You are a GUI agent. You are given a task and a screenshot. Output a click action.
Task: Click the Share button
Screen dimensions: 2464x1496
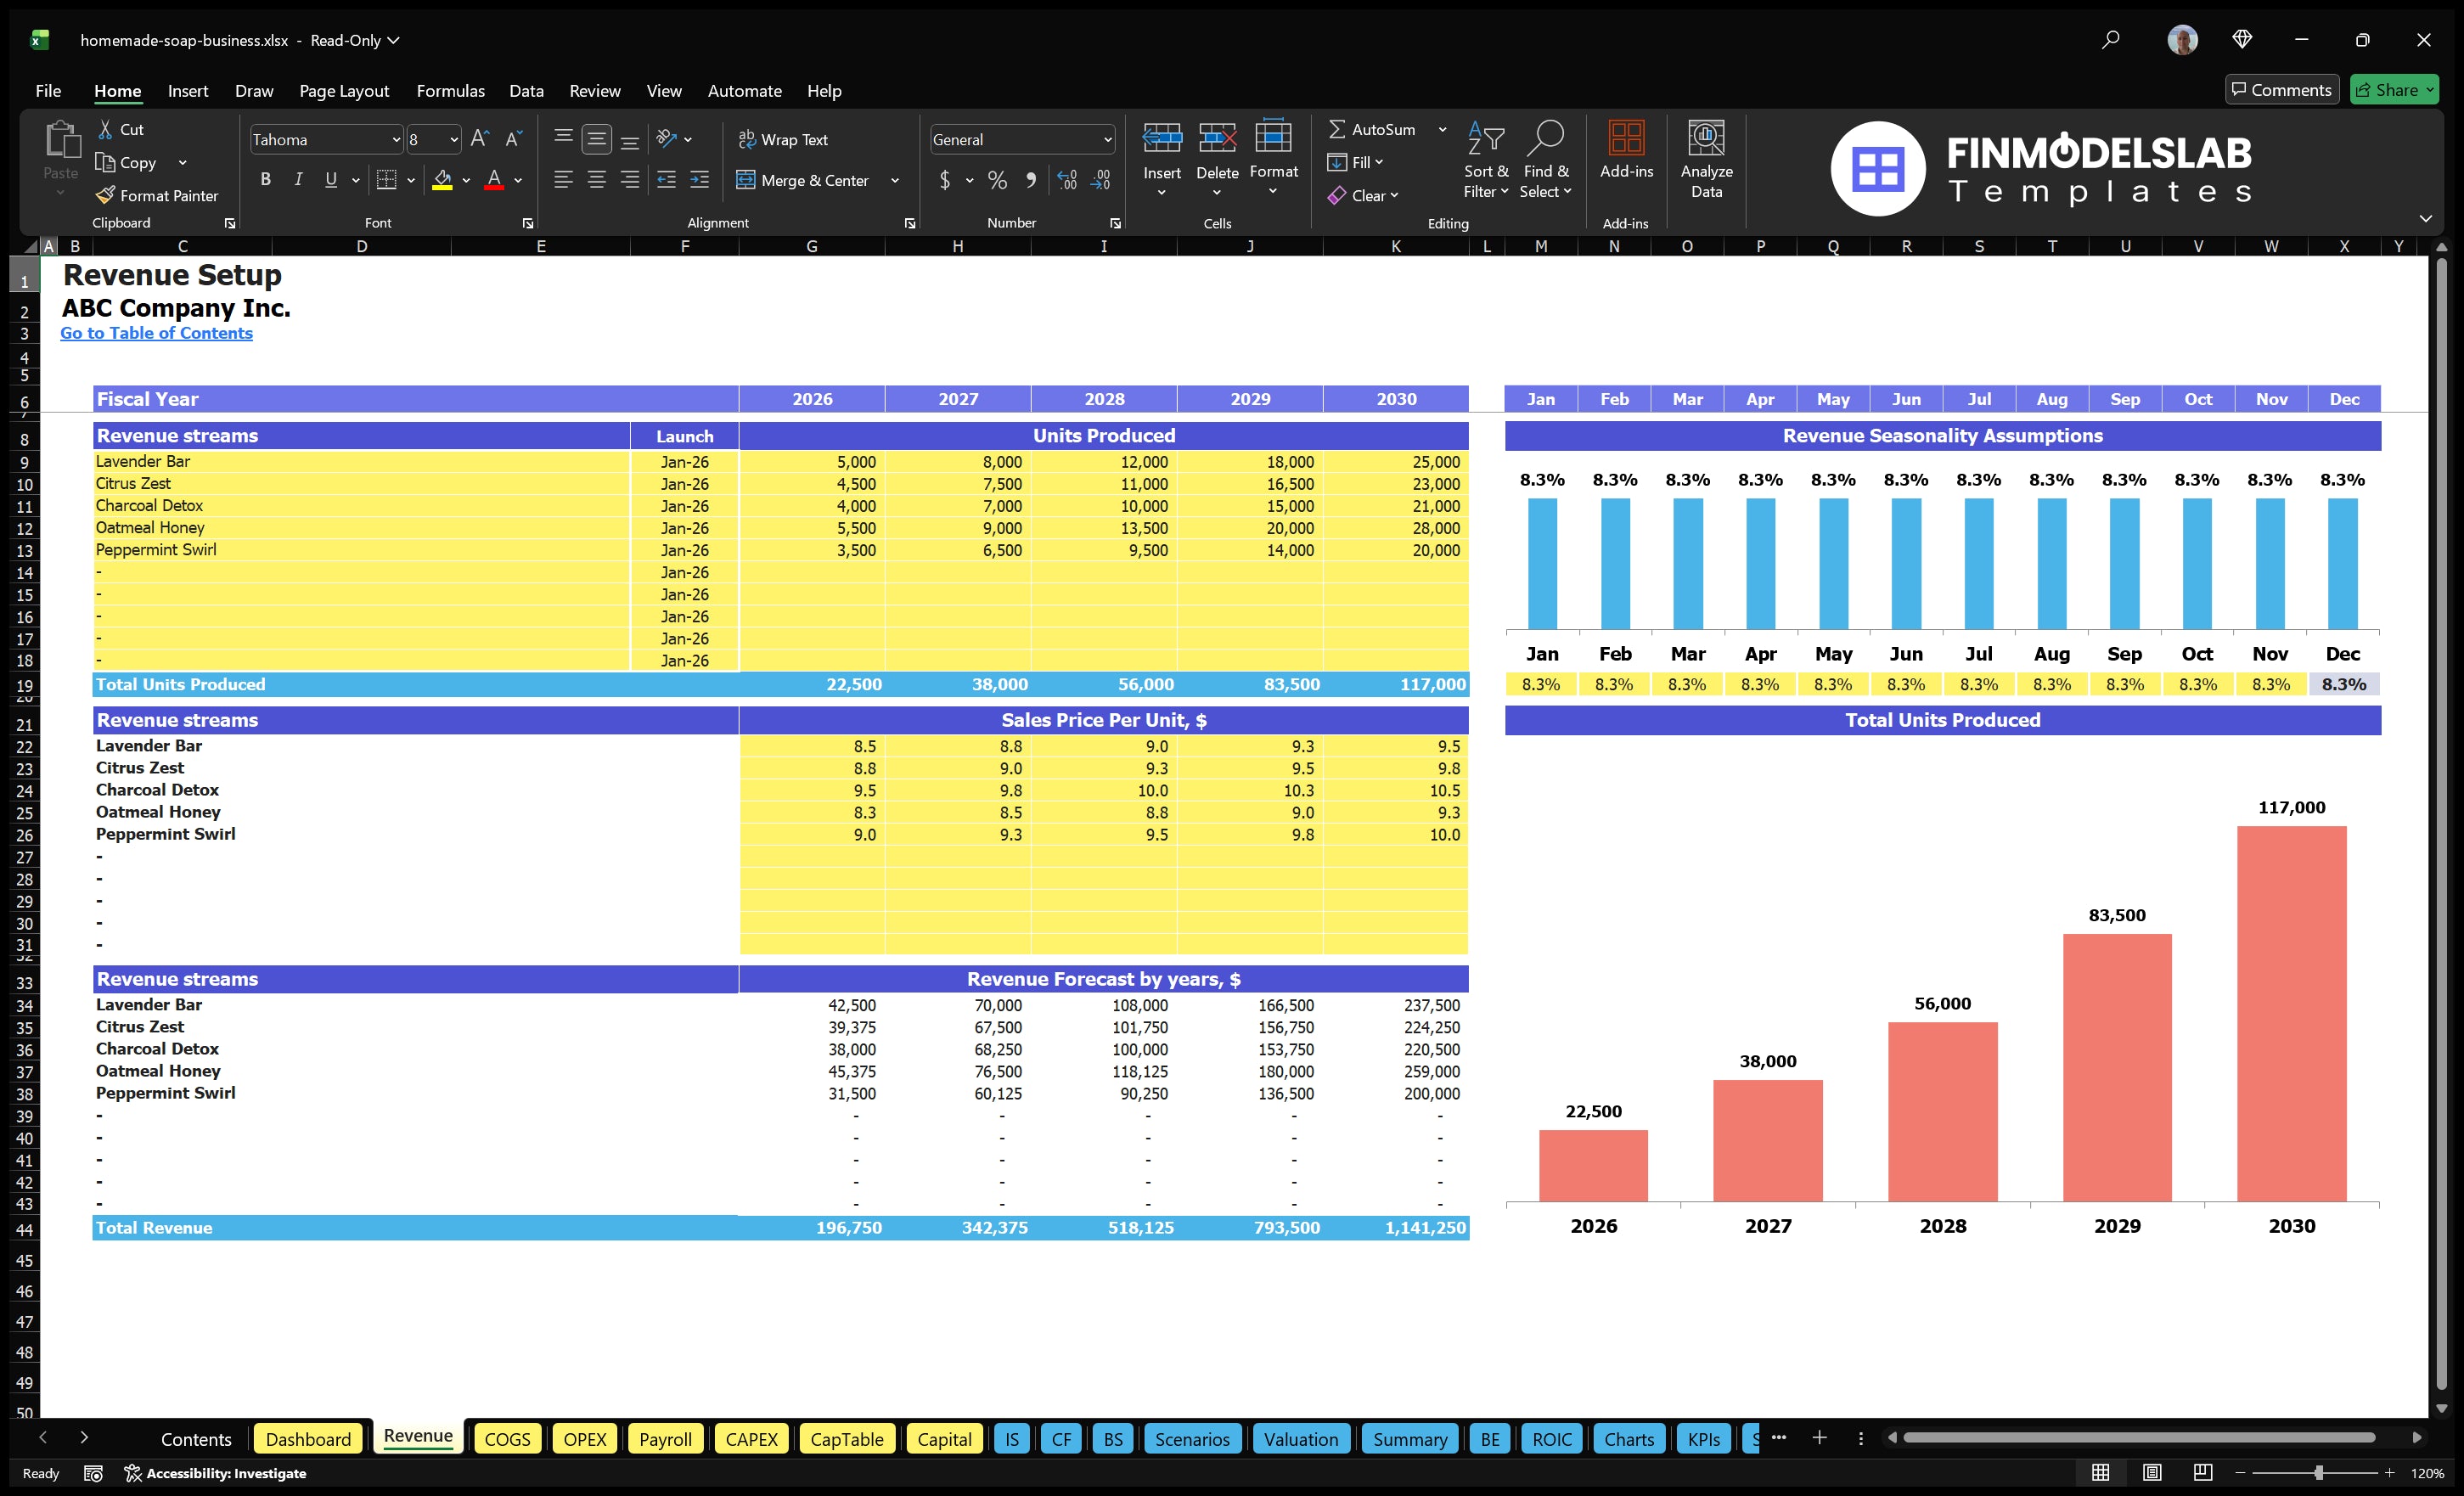(x=2394, y=89)
